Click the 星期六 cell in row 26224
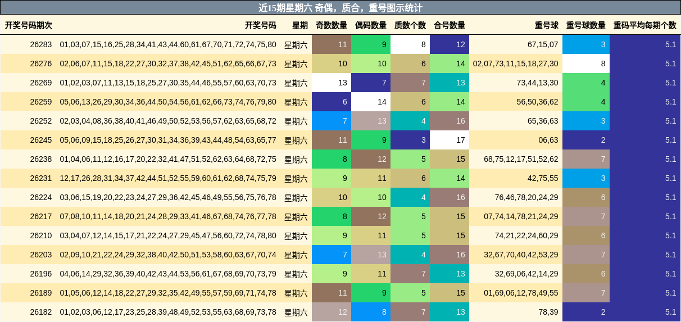The image size is (681, 322). coord(296,197)
